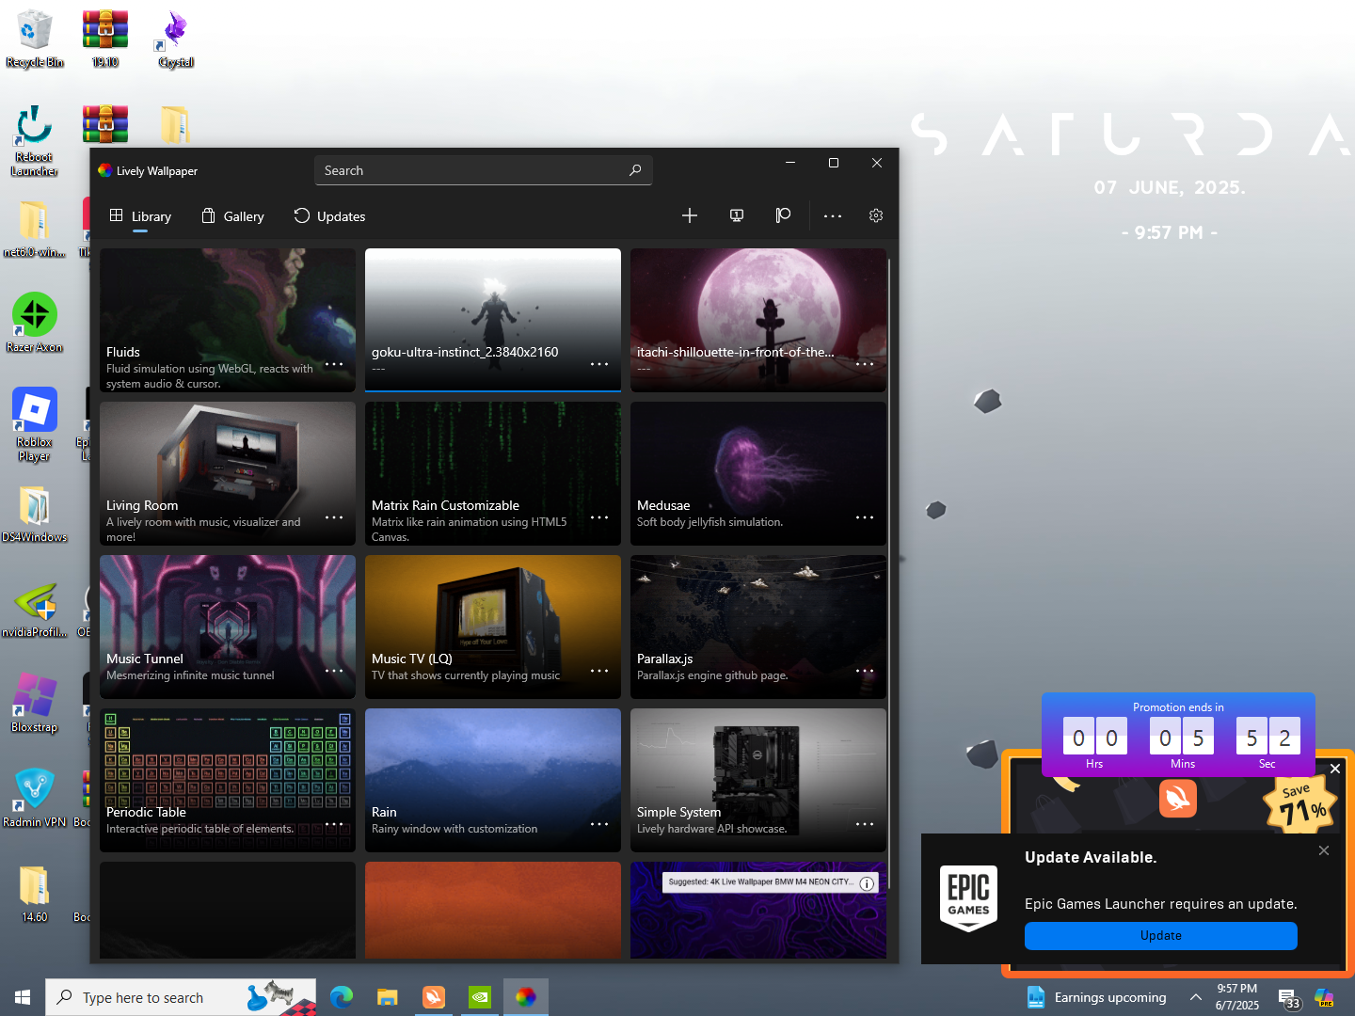Focus the Lively Search input field
This screenshot has width=1355, height=1016.
click(x=483, y=170)
